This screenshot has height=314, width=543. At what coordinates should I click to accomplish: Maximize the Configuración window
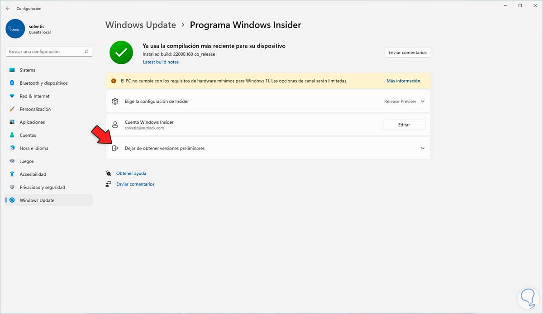click(x=520, y=5)
